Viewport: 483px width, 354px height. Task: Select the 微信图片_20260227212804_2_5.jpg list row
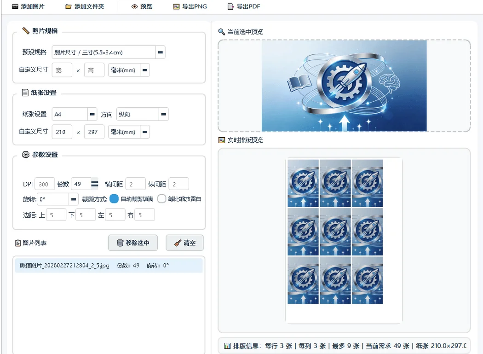(109, 266)
